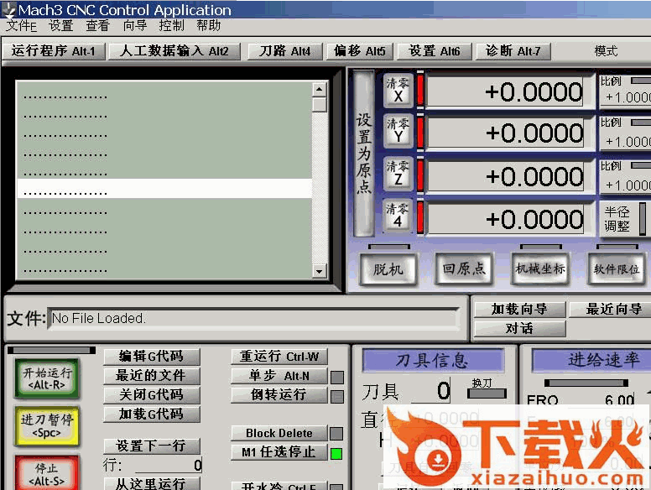Image resolution: width=651 pixels, height=490 pixels.
Task: Click the 回原点 button
Action: click(x=464, y=268)
